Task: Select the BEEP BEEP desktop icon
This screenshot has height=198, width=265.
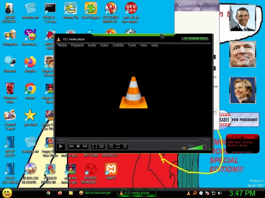Action: pos(10,146)
